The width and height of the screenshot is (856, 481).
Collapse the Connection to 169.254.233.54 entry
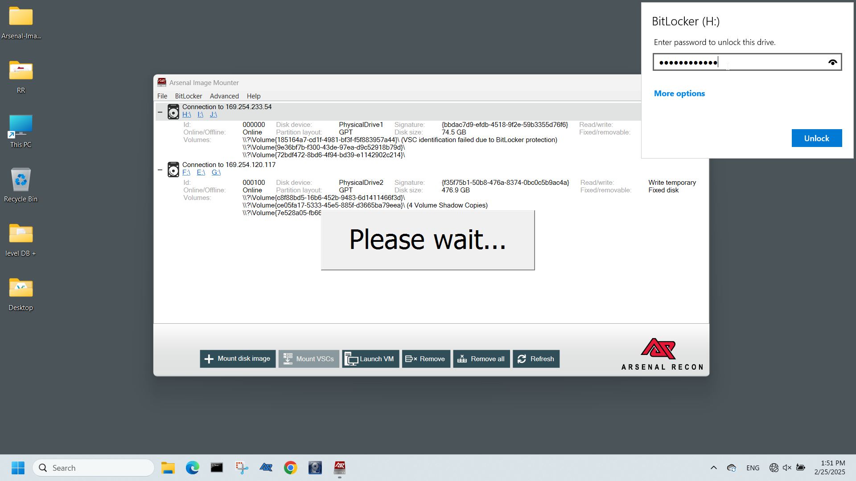160,112
